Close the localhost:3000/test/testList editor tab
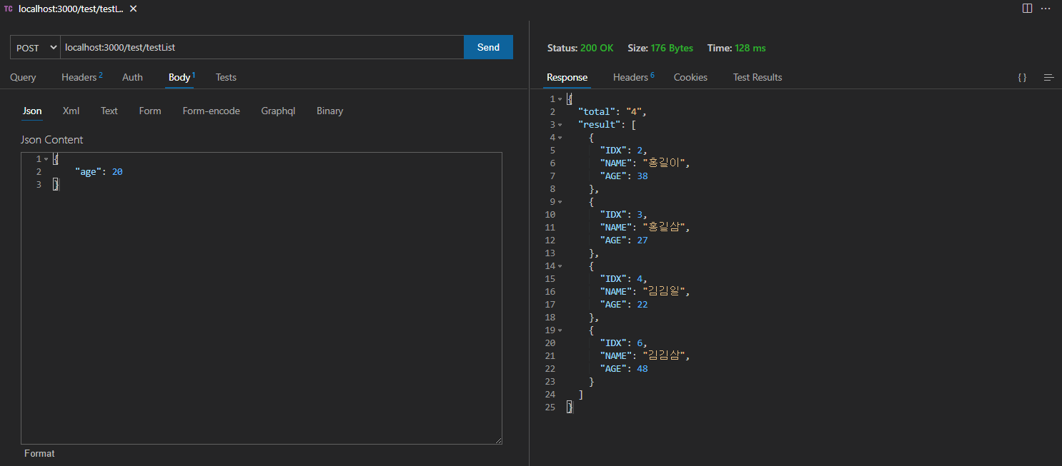The width and height of the screenshot is (1062, 466). tap(133, 9)
